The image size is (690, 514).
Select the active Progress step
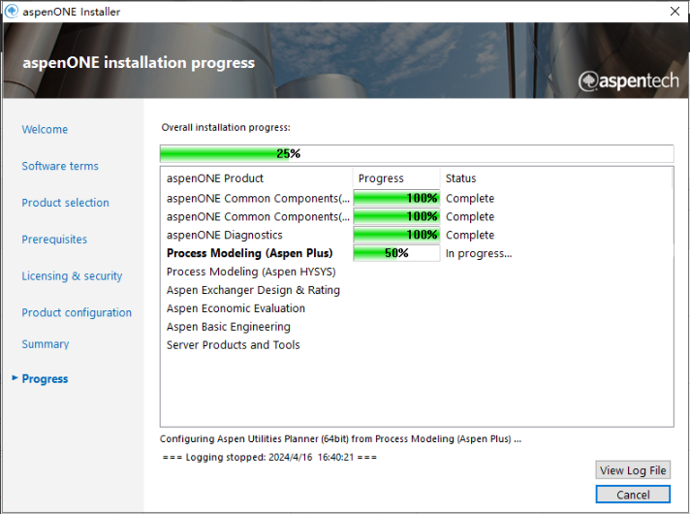click(45, 379)
